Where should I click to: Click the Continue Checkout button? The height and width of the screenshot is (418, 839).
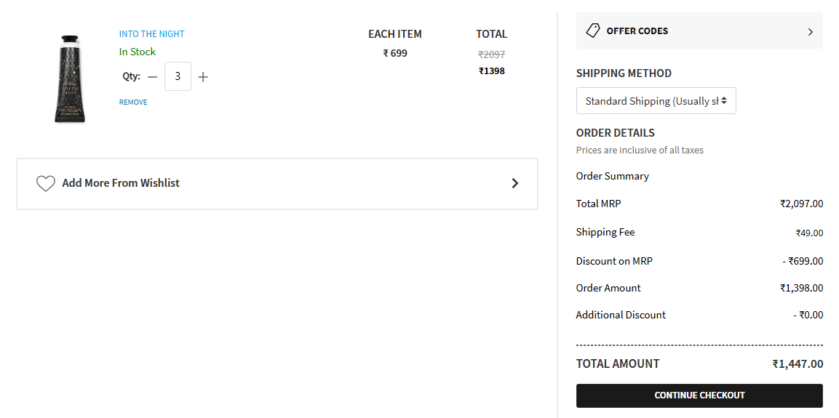coord(699,395)
